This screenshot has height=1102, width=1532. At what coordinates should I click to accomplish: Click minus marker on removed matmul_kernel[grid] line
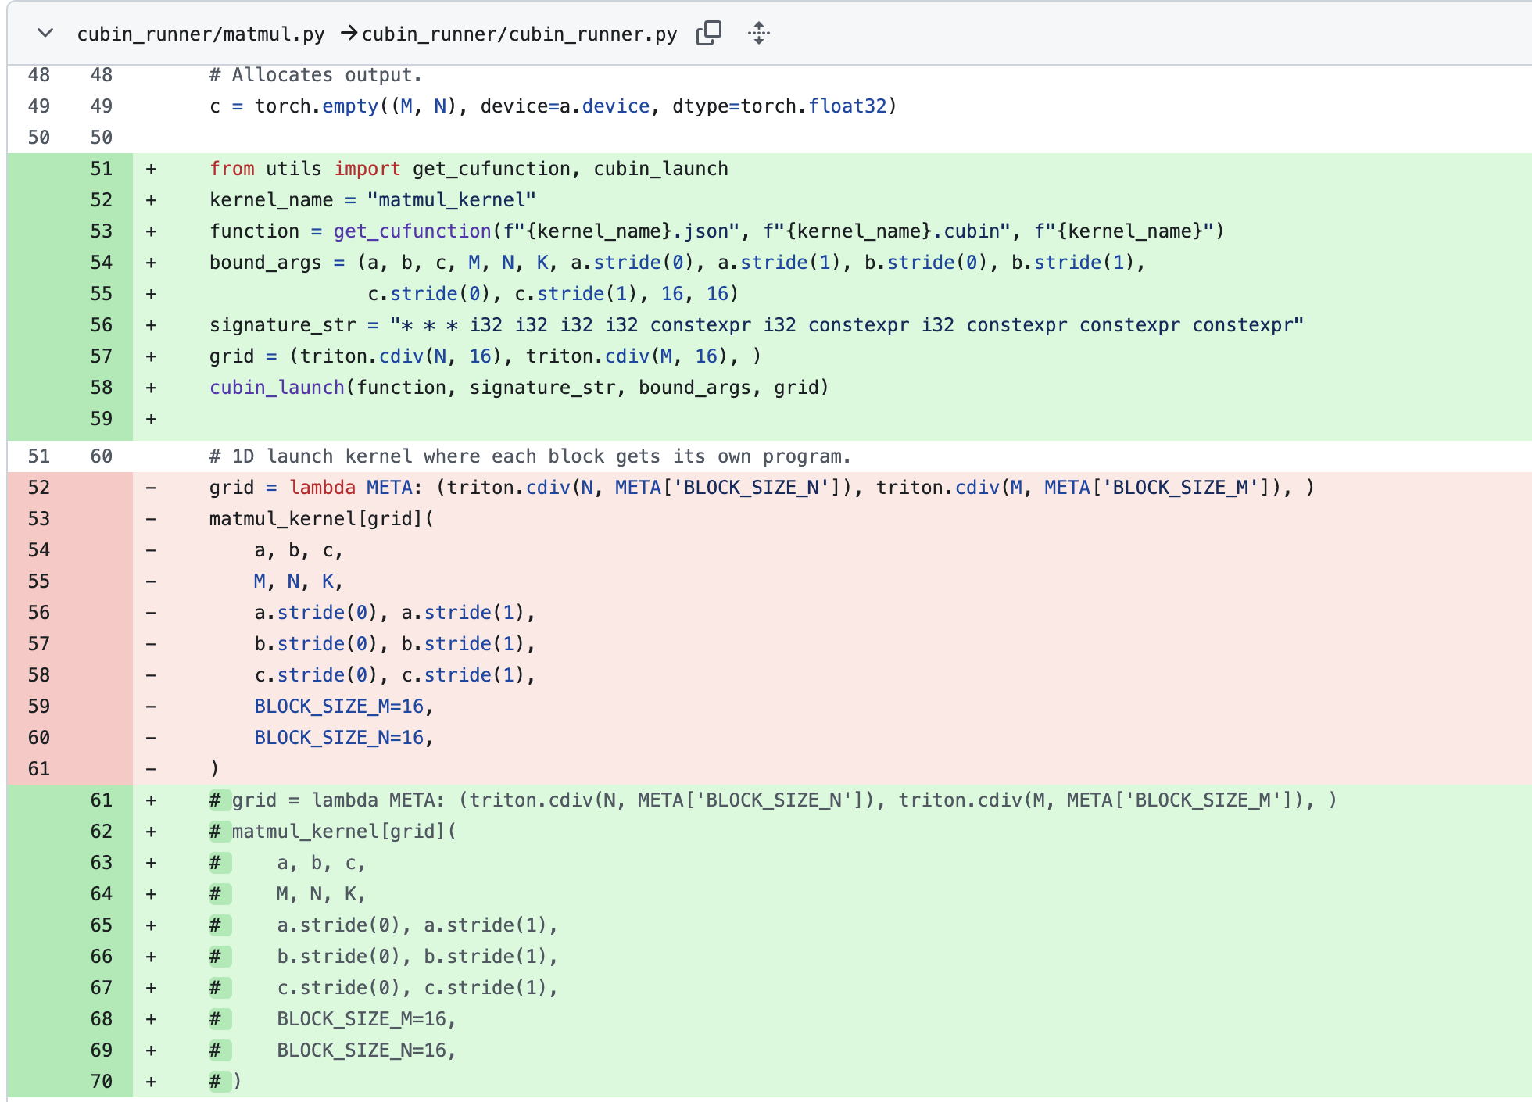coord(151,519)
